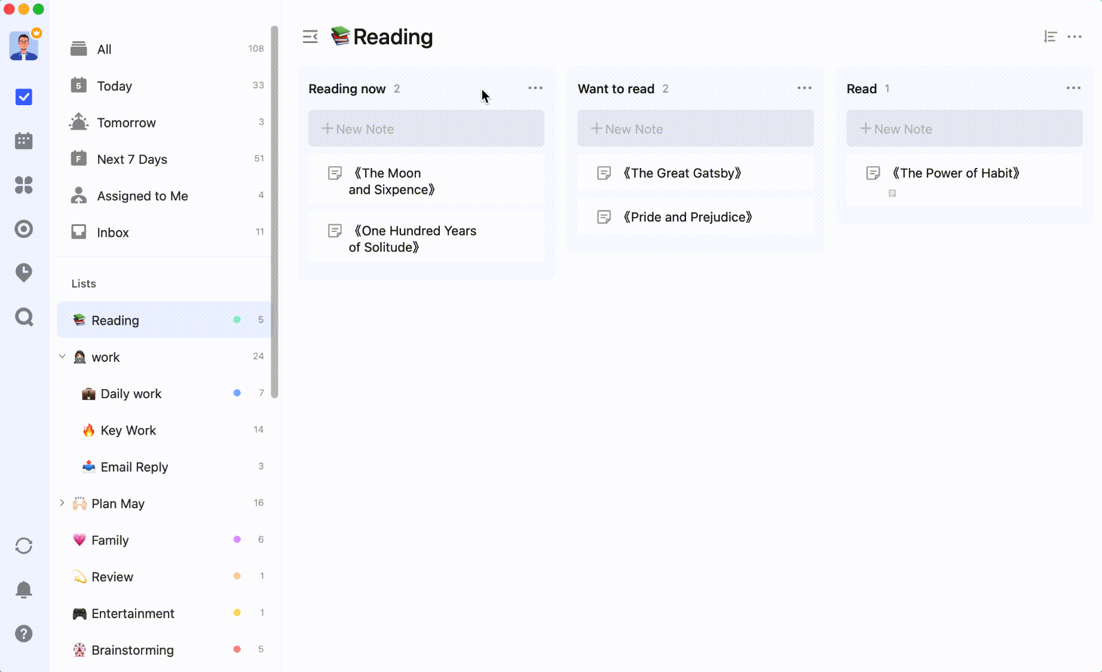Open the Eisenhower Matrix view

(24, 186)
